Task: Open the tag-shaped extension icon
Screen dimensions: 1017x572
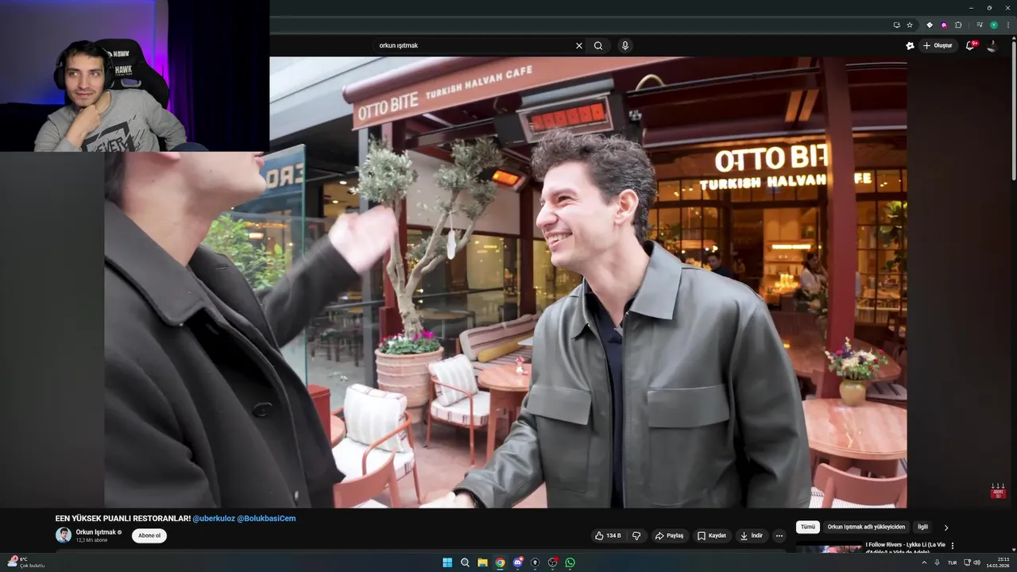Action: click(x=930, y=25)
